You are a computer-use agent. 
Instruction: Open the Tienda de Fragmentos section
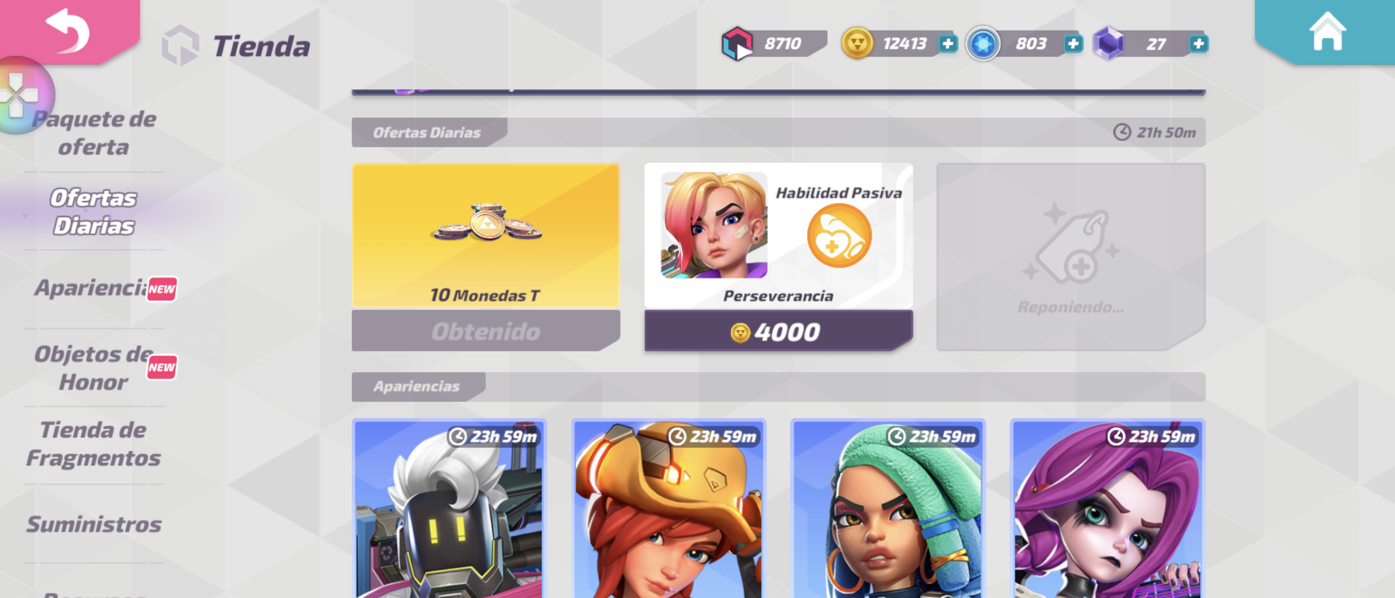tap(94, 444)
